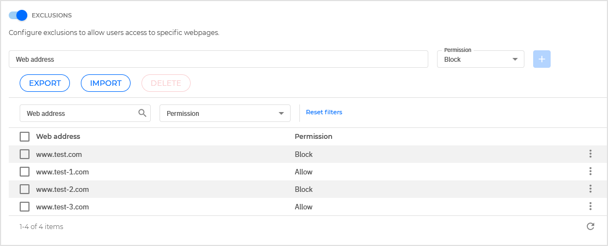Open the three-dot menu for www.test-3.com
This screenshot has width=608, height=246.
(590, 207)
